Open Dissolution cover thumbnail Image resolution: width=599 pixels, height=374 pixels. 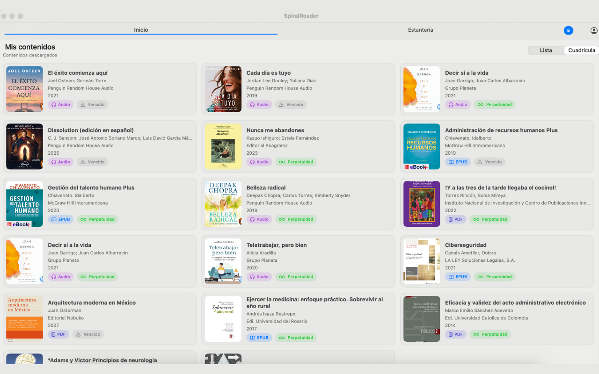pos(24,146)
